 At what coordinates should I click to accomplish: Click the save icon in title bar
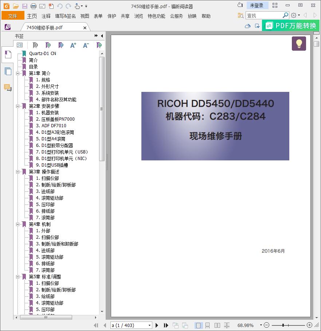pos(25,6)
